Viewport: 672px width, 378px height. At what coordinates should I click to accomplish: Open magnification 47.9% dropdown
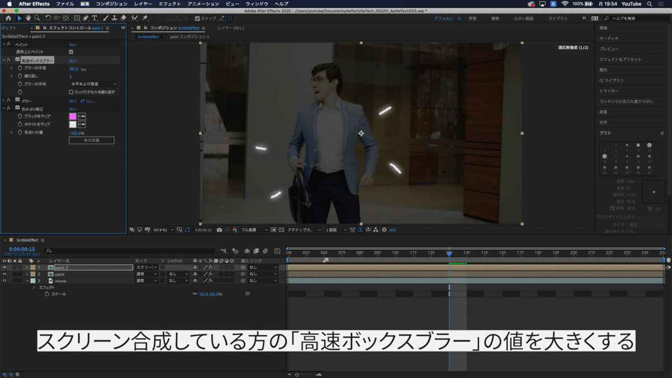coord(162,230)
